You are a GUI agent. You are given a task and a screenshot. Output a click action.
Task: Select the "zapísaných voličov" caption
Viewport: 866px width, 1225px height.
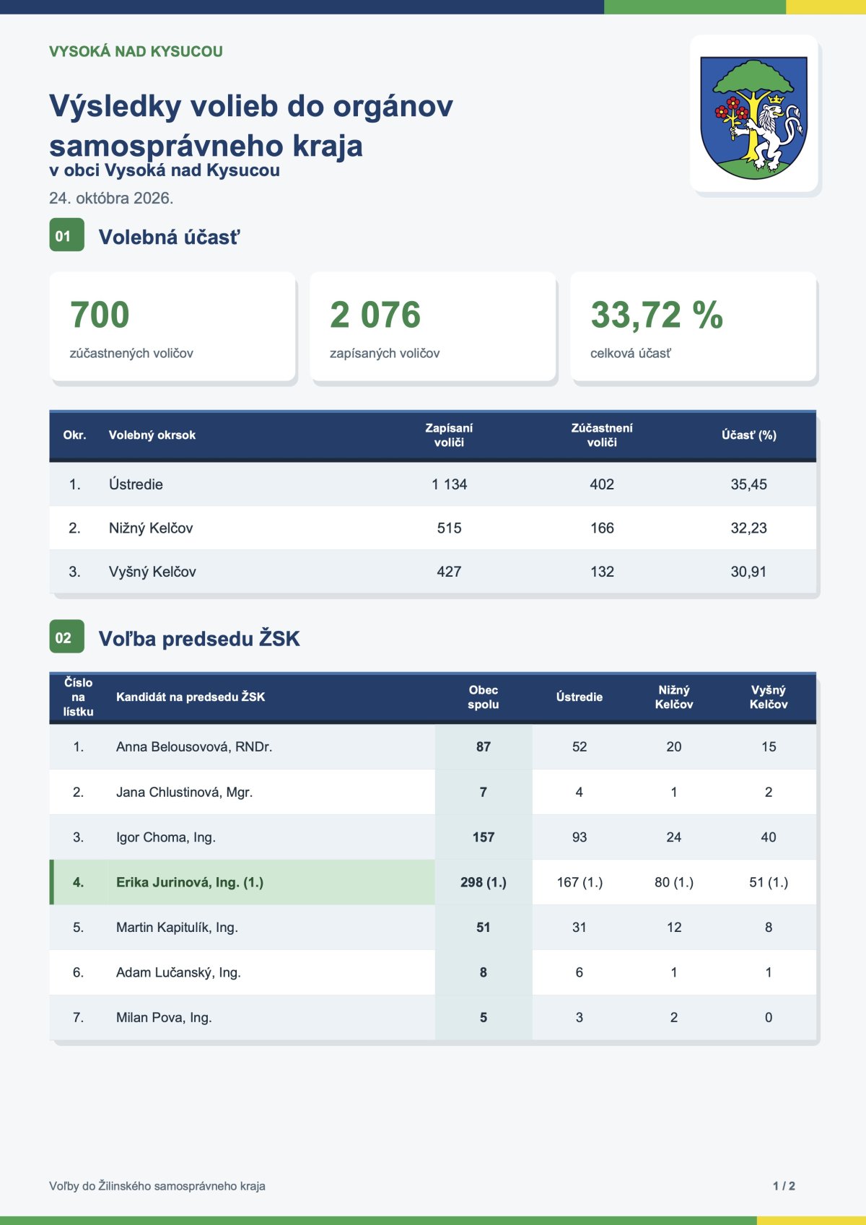[x=385, y=353]
